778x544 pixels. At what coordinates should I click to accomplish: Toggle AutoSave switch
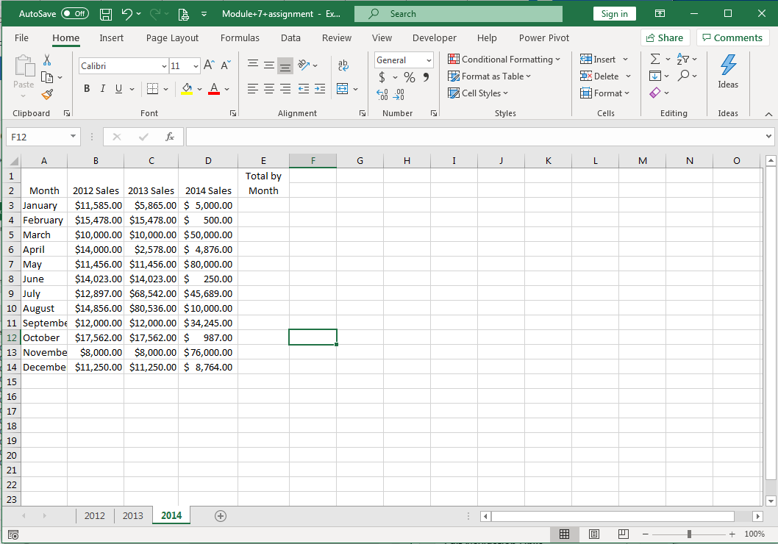[75, 14]
